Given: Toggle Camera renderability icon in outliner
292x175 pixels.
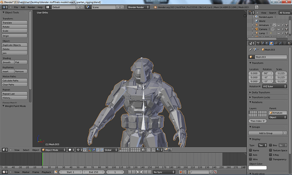Looking at the screenshot, I should (x=286, y=29).
